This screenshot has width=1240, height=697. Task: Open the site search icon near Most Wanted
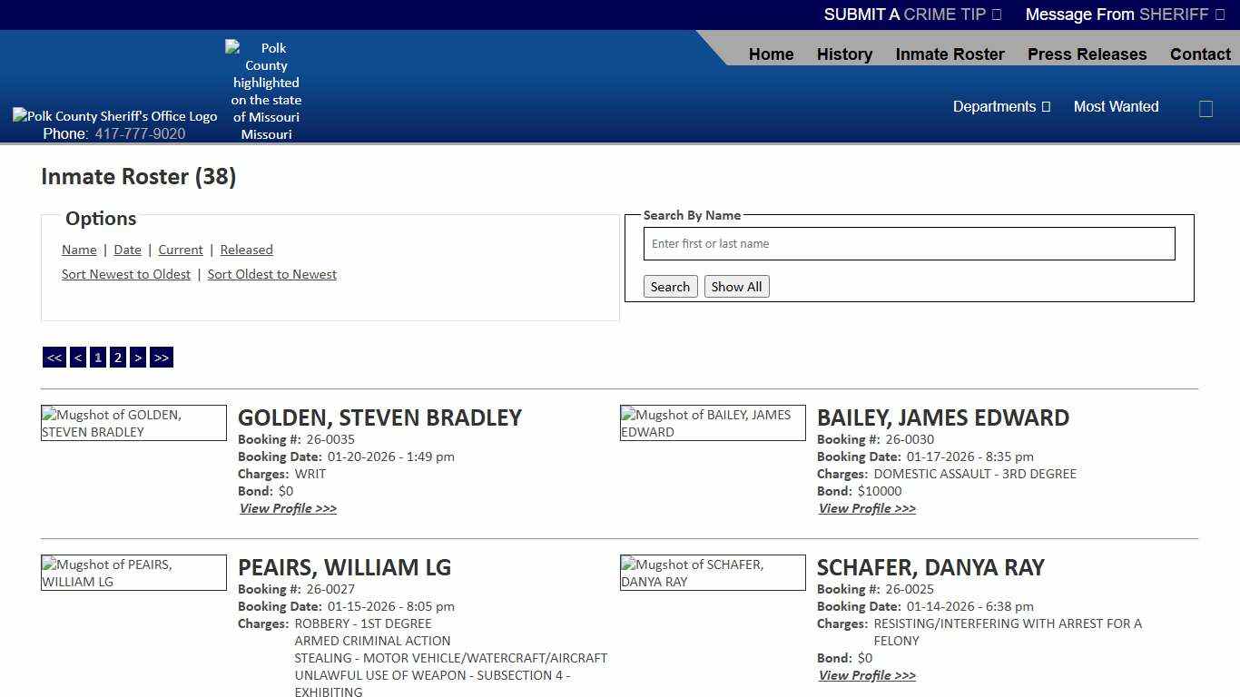(x=1206, y=107)
